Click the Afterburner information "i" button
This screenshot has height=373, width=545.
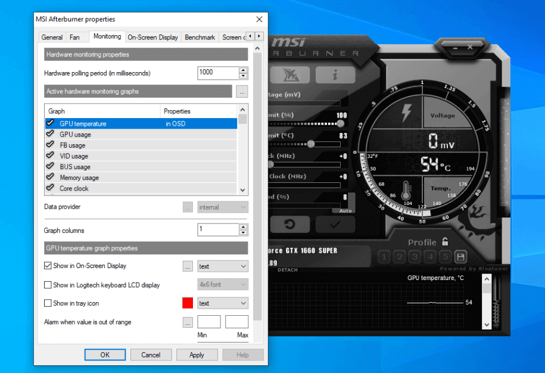[x=335, y=74]
